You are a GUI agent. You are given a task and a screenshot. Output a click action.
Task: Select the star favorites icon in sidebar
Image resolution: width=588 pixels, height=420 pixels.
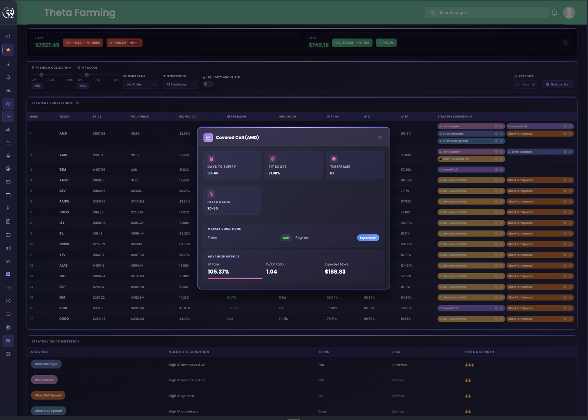[8, 50]
